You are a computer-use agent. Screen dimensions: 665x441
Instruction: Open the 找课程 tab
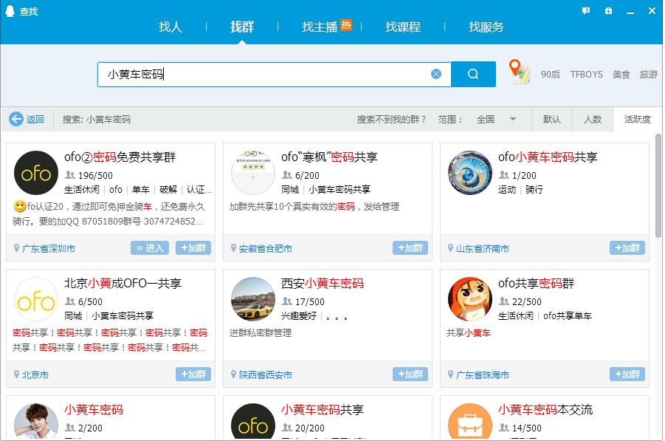[403, 27]
